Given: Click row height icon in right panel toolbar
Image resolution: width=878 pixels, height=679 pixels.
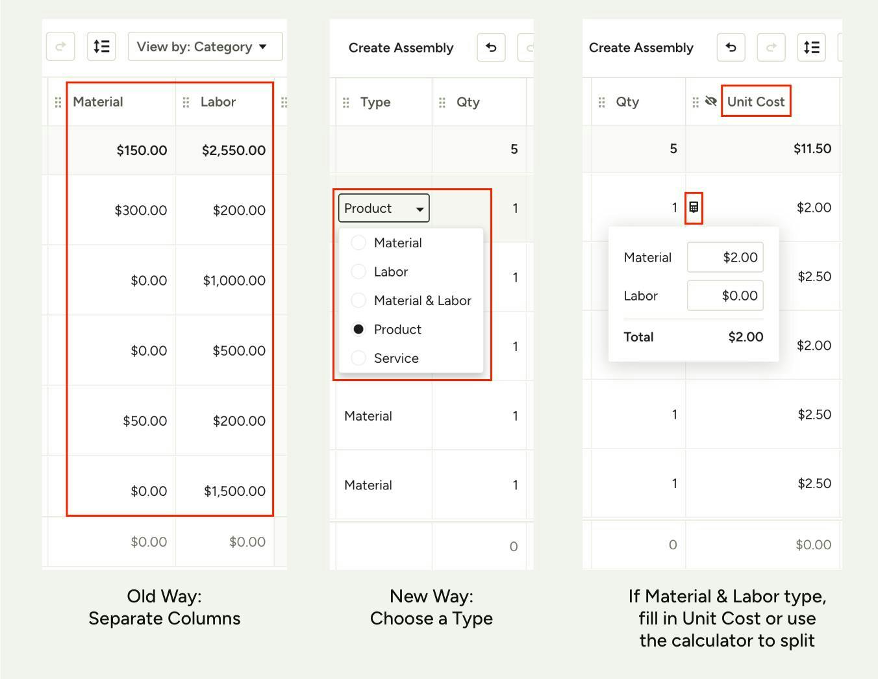Looking at the screenshot, I should [811, 47].
